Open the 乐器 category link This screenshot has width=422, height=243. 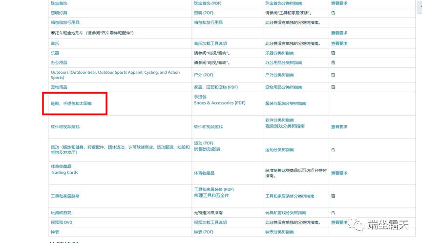[x=55, y=53]
